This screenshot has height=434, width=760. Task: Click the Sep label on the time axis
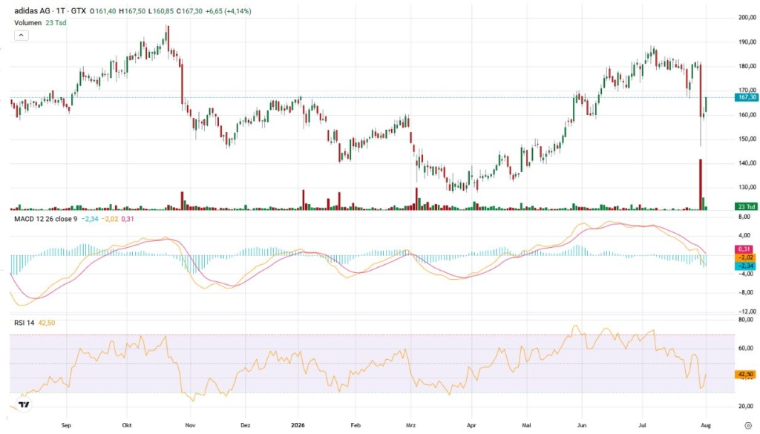66,425
